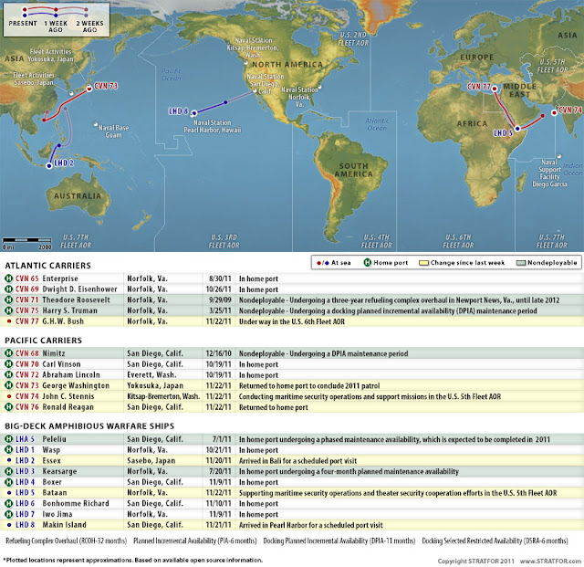Click 'Returned to home port to conclude 2011 patrol'
Screen dimensions: 584x567
coord(309,385)
